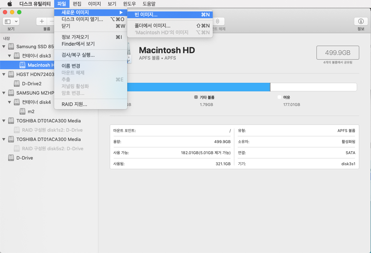
Task: Click the Samsung SSD drive icon
Action: click(x=11, y=46)
